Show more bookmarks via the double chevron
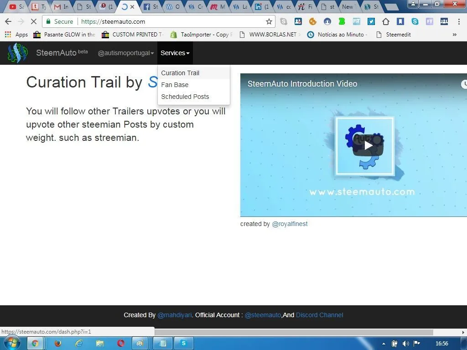Image resolution: width=467 pixels, height=350 pixels. point(455,35)
